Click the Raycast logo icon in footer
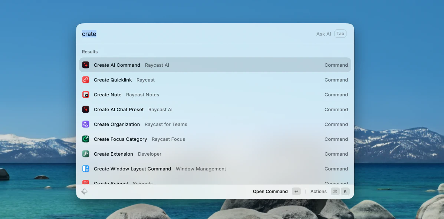This screenshot has height=219, width=444. click(x=84, y=192)
